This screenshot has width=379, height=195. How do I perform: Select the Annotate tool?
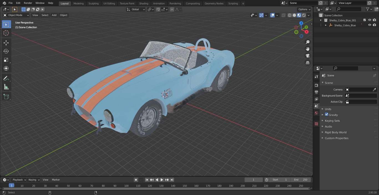point(6,79)
